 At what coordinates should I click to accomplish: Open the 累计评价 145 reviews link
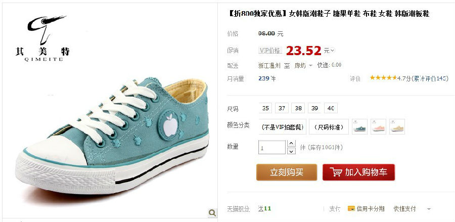point(431,78)
